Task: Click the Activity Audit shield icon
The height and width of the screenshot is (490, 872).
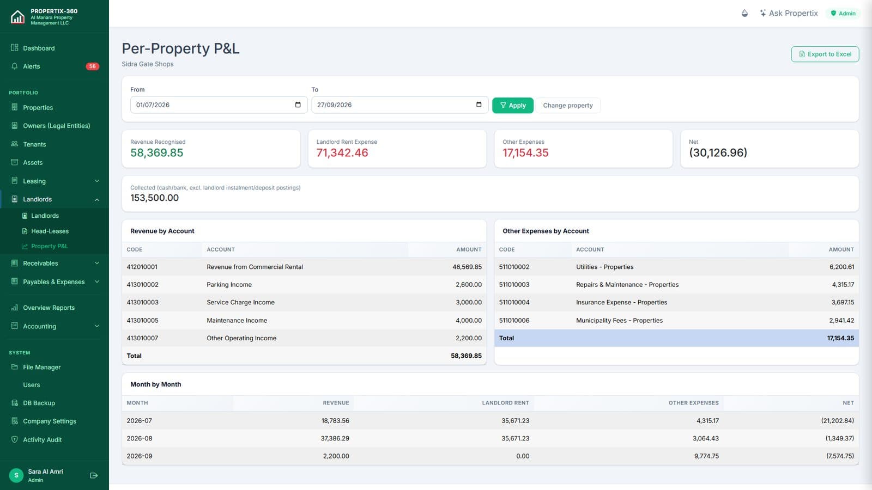Action: [x=15, y=439]
